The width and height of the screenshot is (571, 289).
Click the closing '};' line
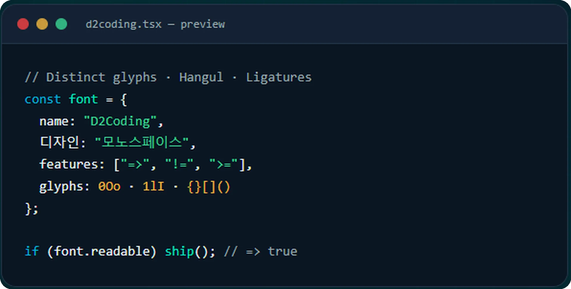point(32,209)
